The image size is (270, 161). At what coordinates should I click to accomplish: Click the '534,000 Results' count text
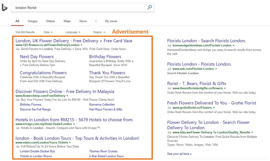pos(25,32)
